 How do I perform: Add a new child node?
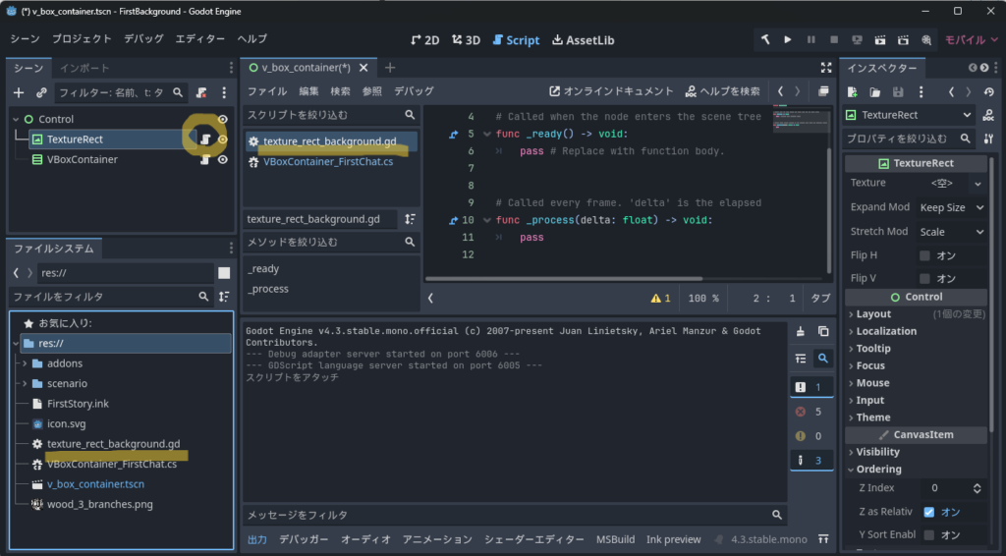[x=19, y=93]
